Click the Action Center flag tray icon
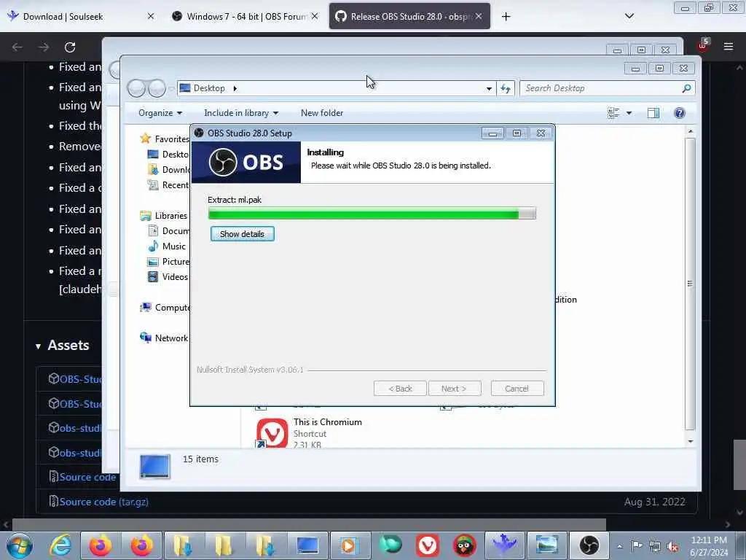The height and width of the screenshot is (560, 746). point(637,546)
